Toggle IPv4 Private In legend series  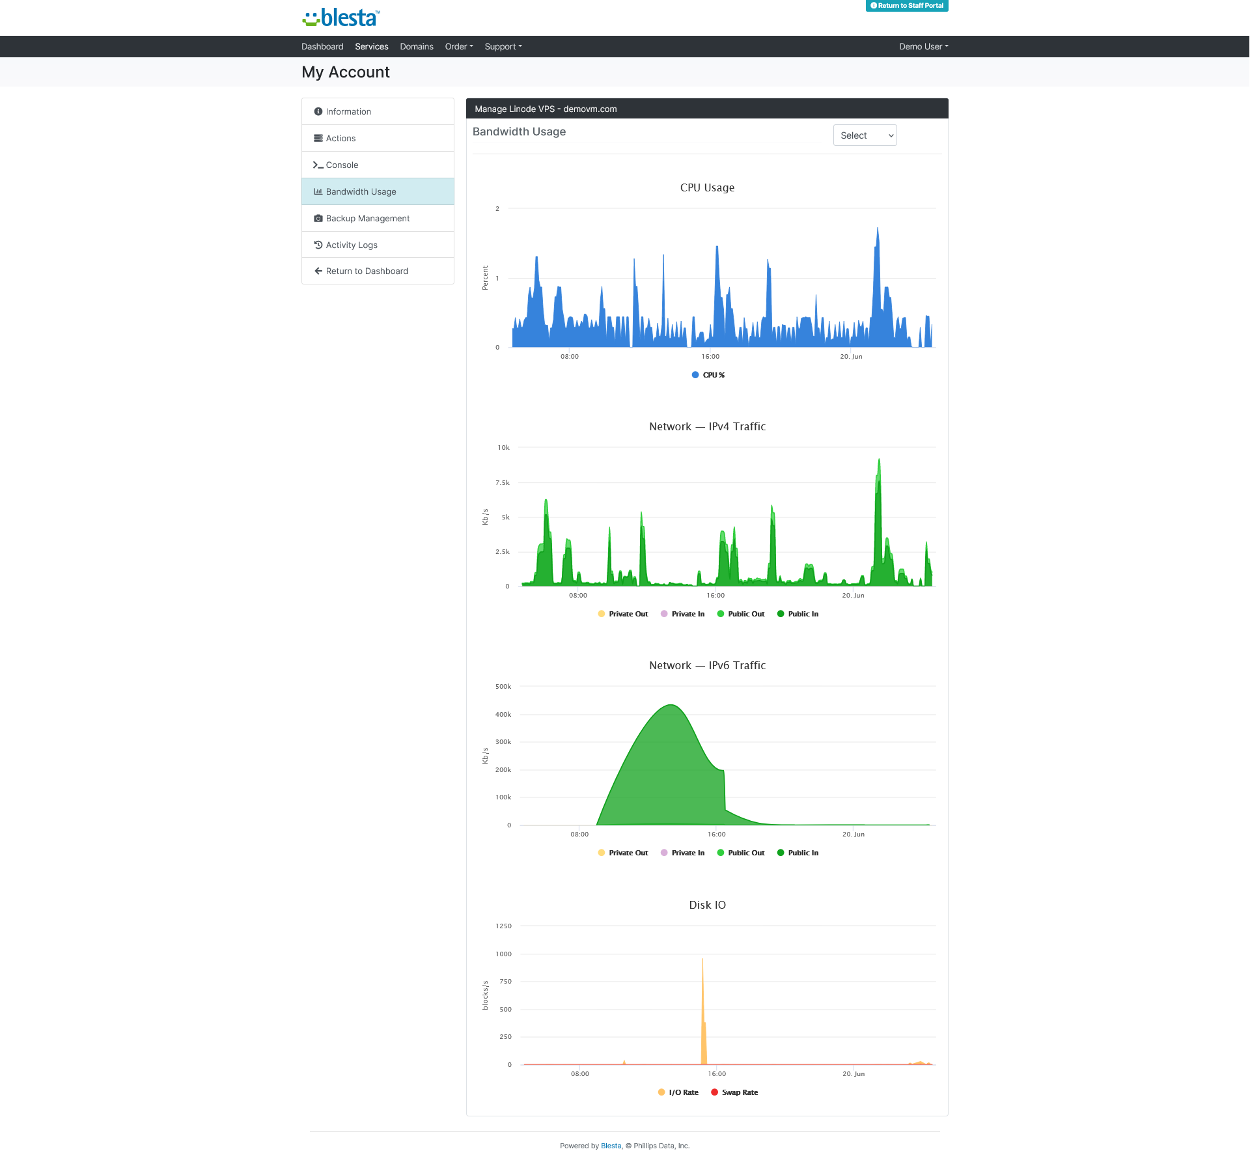(682, 614)
